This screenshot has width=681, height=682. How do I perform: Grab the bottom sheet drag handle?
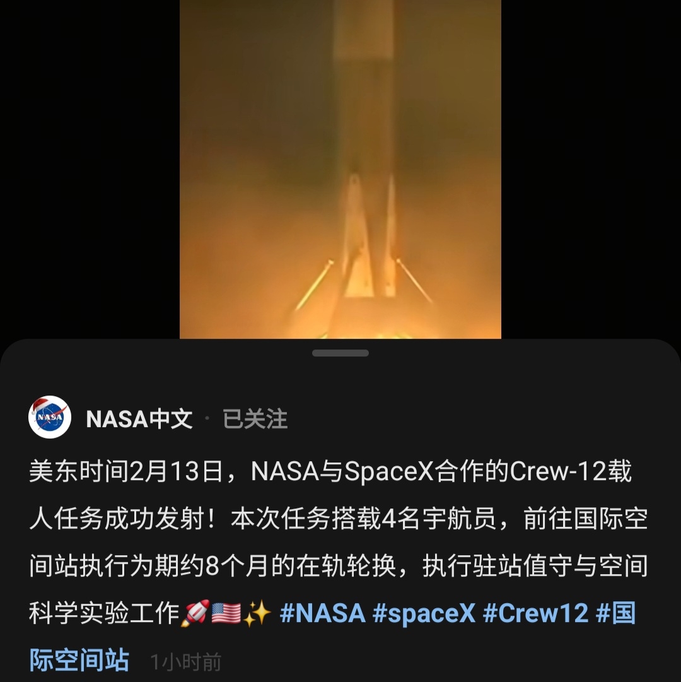coord(340,353)
